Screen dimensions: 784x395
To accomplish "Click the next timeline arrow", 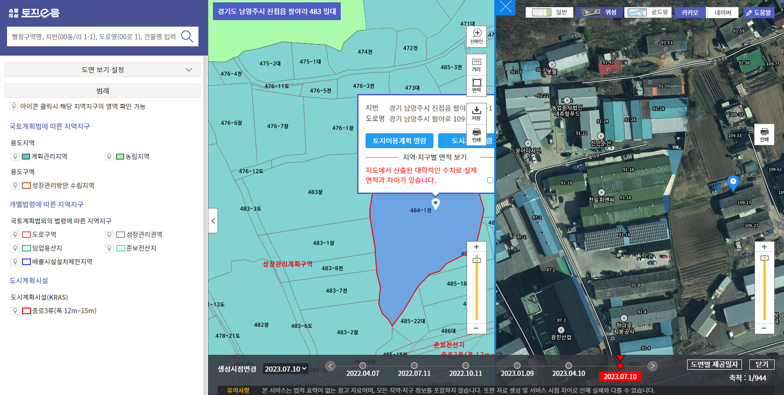I will [x=652, y=366].
